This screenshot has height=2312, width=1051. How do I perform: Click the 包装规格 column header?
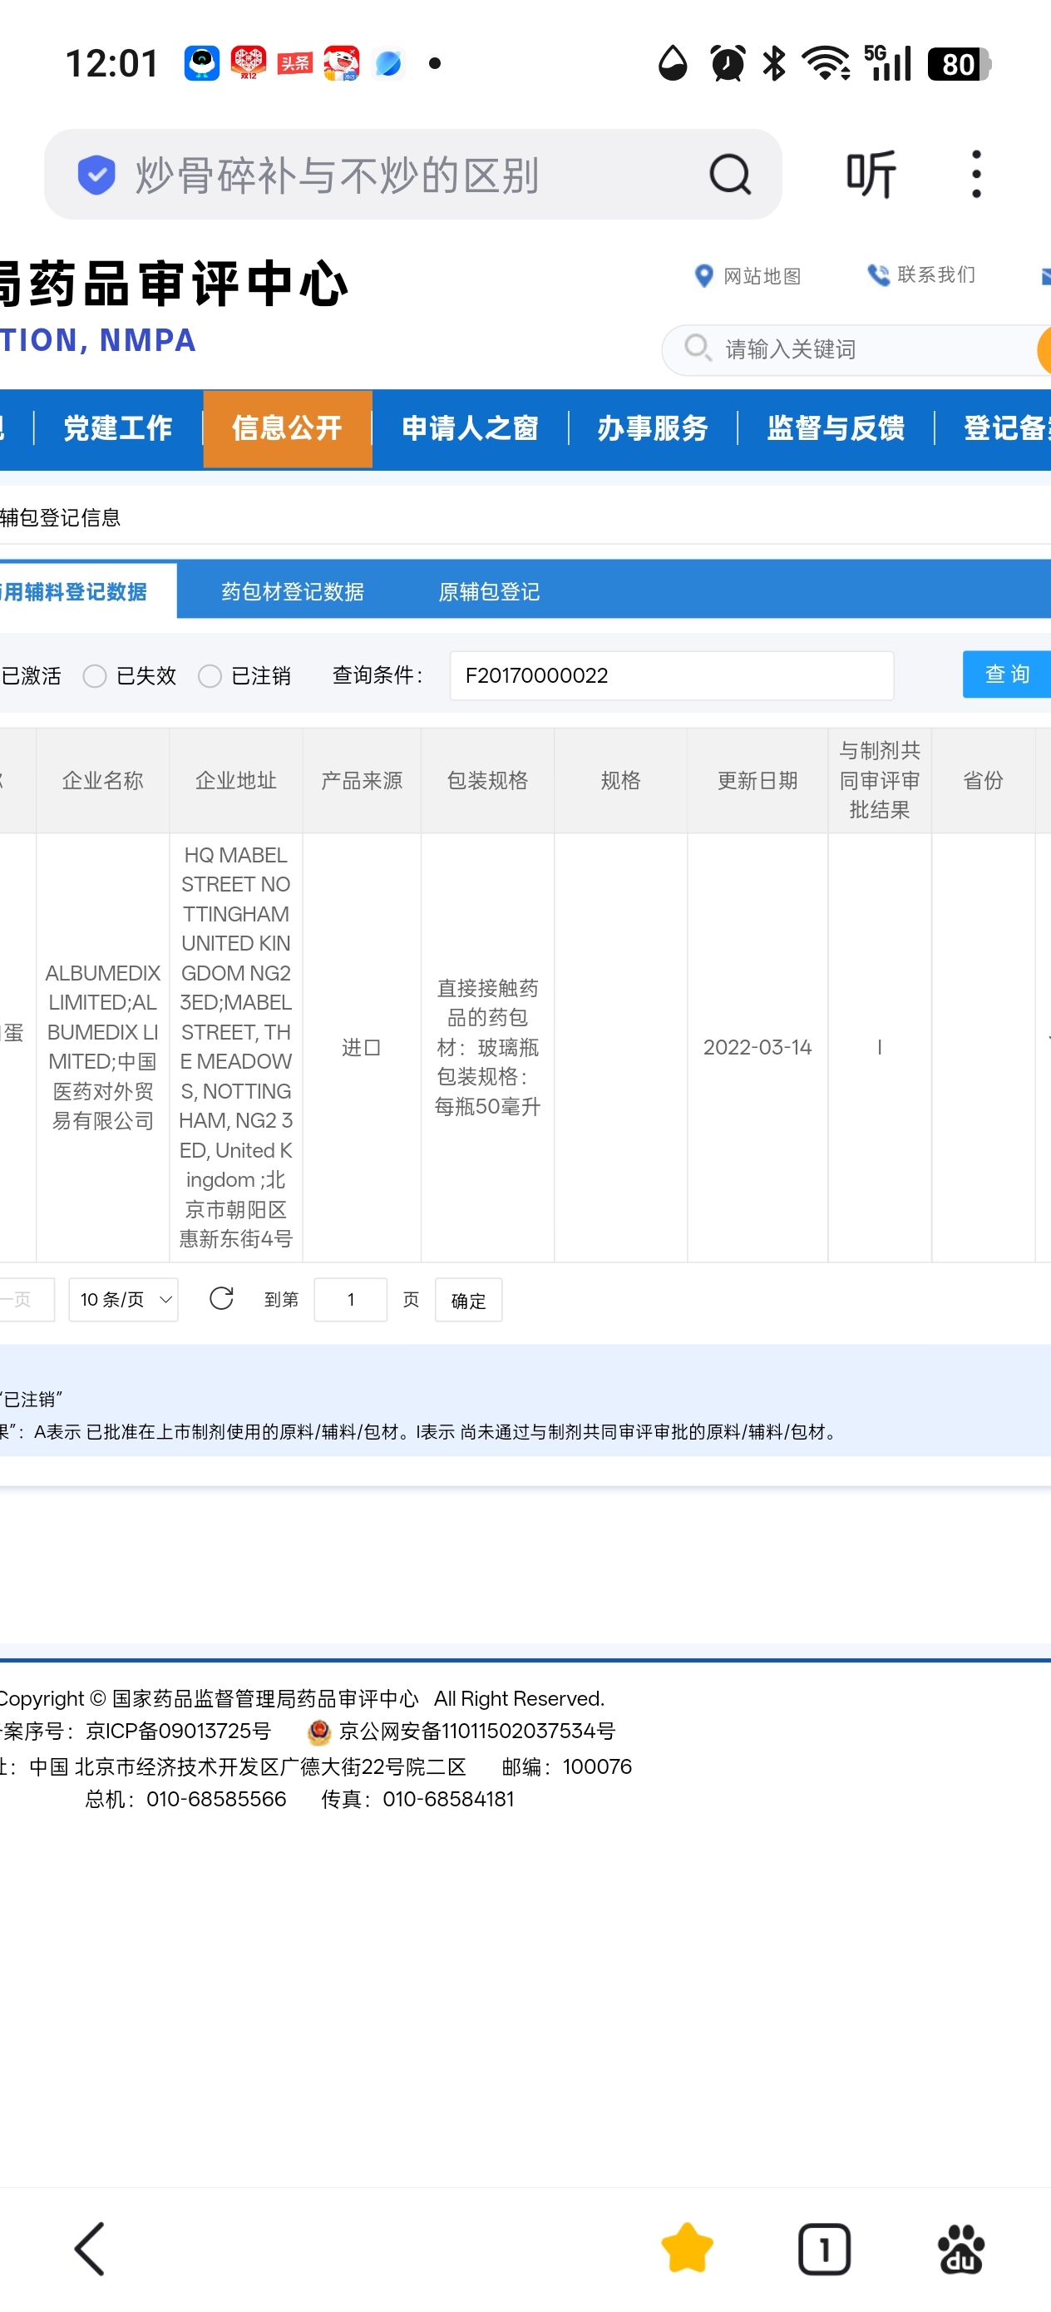pos(487,780)
